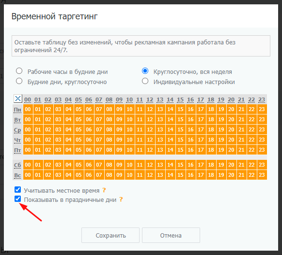The image size is (282, 255).
Task: Choose 'Круглосуточно, вся неделя' radio option
Action: pyautogui.click(x=145, y=71)
